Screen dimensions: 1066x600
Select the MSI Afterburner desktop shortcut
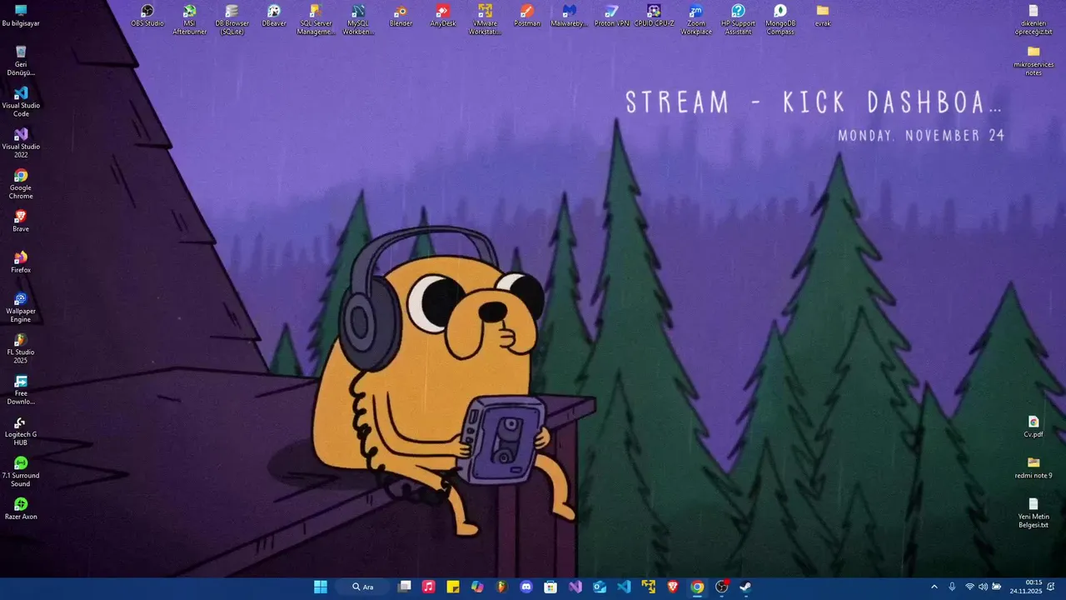coord(190,20)
